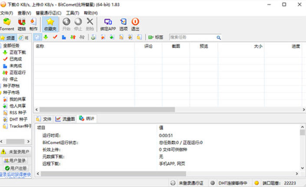
Task: Click the search magnifier icon in search box
Action: coord(218,38)
